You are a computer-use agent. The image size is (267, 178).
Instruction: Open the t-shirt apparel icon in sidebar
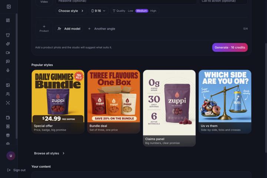[x=8, y=35]
